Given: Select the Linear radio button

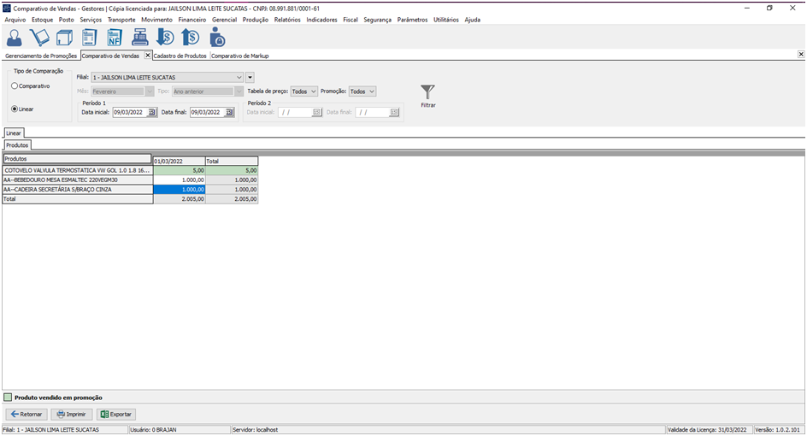Looking at the screenshot, I should click(15, 109).
